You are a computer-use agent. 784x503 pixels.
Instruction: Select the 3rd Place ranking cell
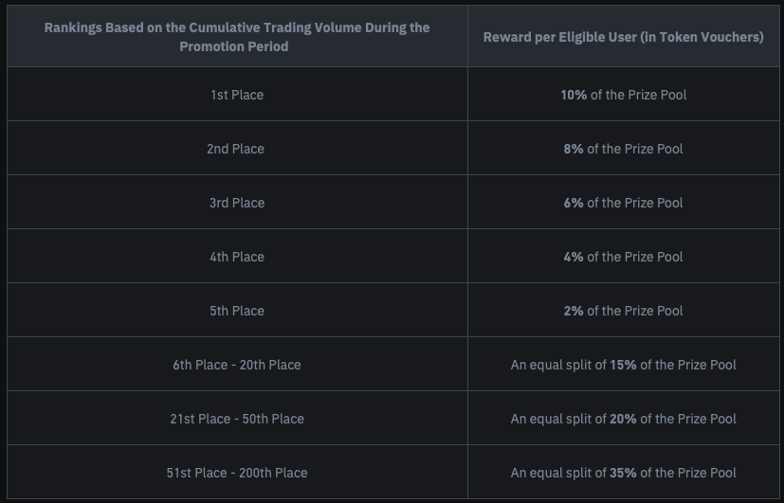pyautogui.click(x=237, y=203)
